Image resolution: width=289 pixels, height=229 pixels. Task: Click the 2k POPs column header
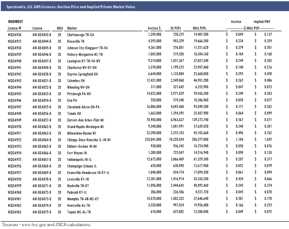(x=178, y=28)
